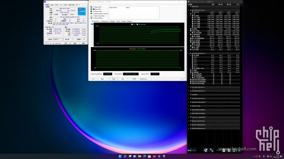Click the AIDA64 taskbar icon
This screenshot has height=159, width=284.
point(154,156)
